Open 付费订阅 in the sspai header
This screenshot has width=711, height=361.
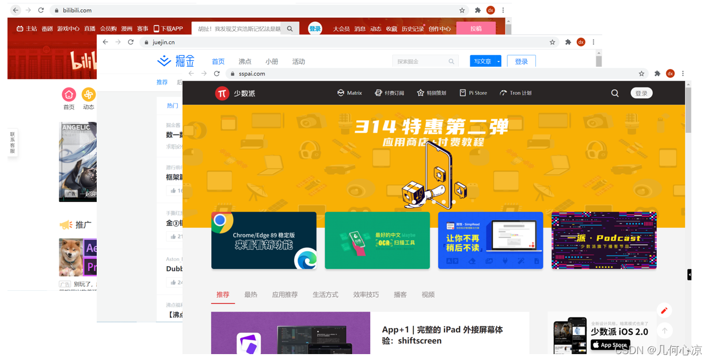389,93
